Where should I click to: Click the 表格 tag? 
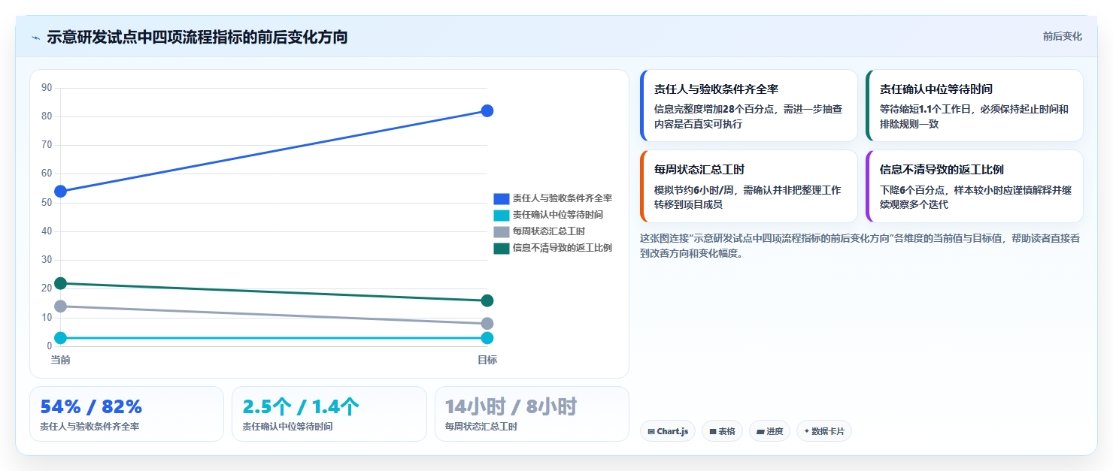[723, 431]
